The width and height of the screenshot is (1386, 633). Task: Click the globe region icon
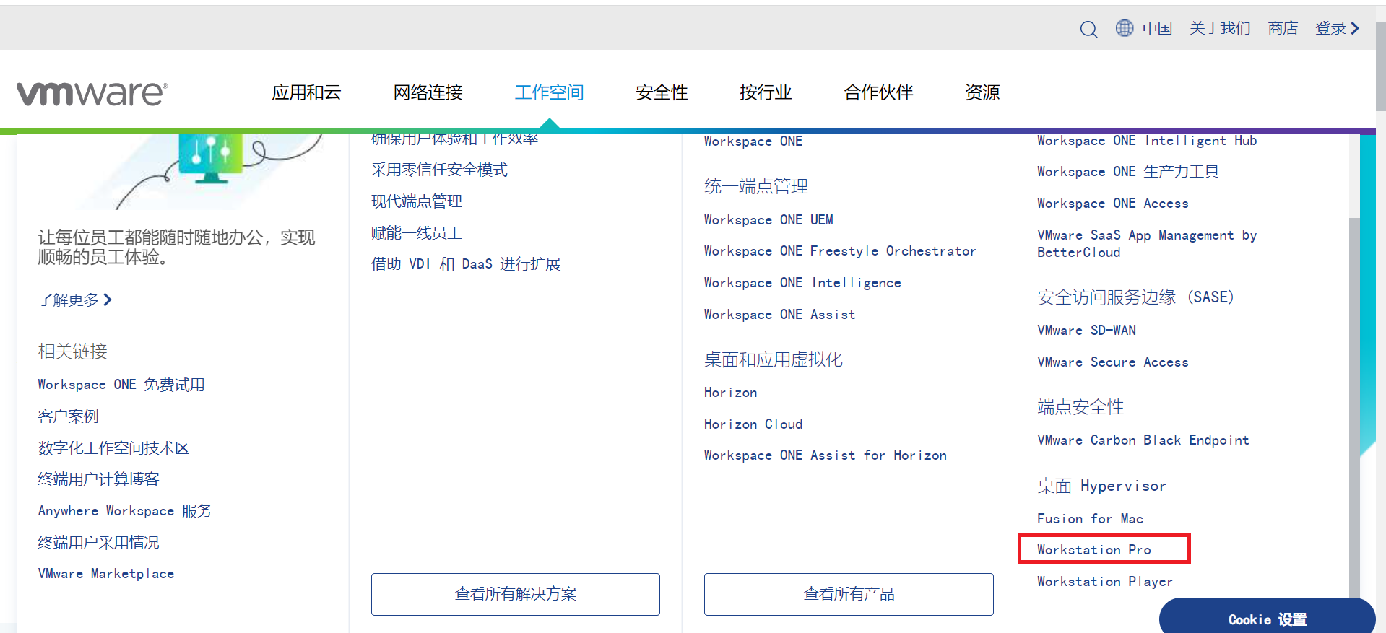coord(1125,28)
